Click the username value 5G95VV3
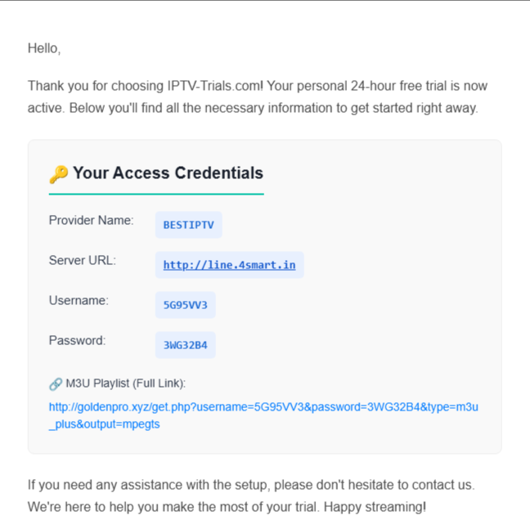This screenshot has width=530, height=520. point(185,305)
